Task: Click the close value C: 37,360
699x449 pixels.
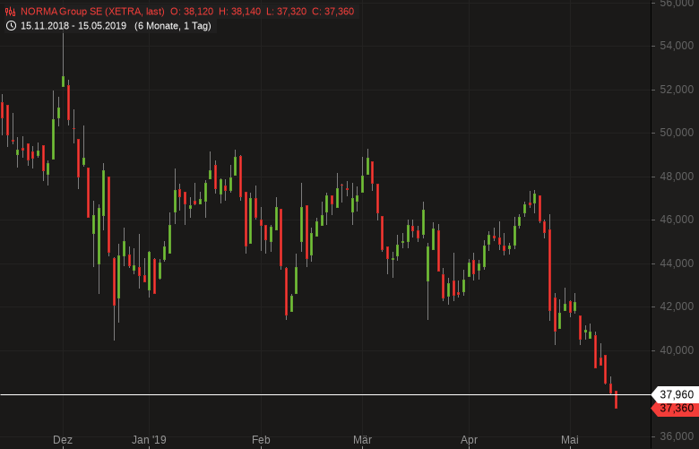Action: pyautogui.click(x=333, y=12)
